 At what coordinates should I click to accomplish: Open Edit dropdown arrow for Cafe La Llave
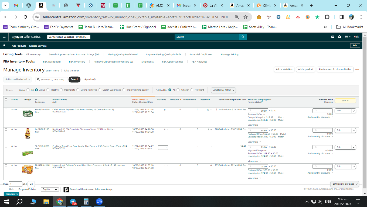click(x=354, y=111)
